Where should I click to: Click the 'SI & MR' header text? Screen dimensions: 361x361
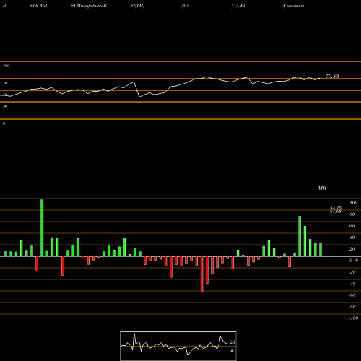tap(38, 6)
